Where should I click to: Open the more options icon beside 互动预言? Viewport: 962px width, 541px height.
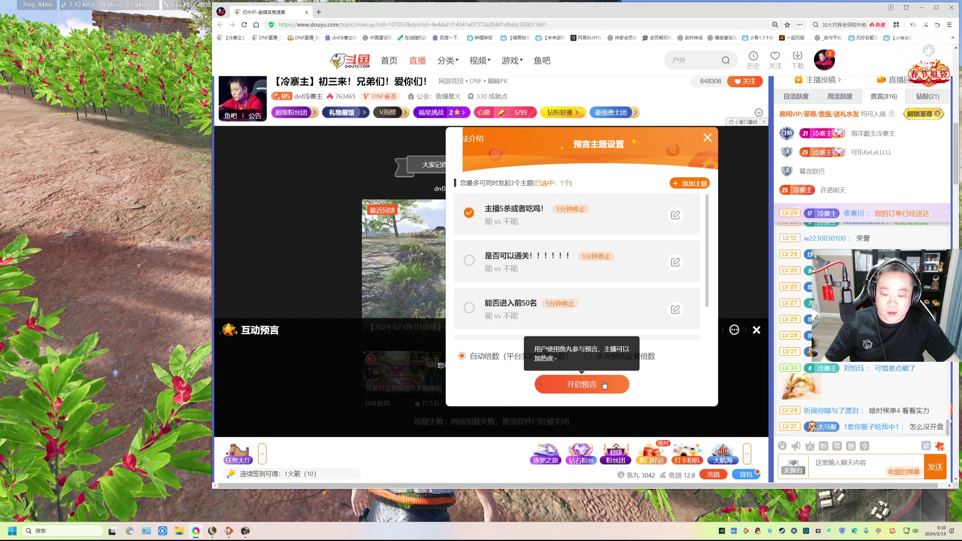[x=734, y=330]
